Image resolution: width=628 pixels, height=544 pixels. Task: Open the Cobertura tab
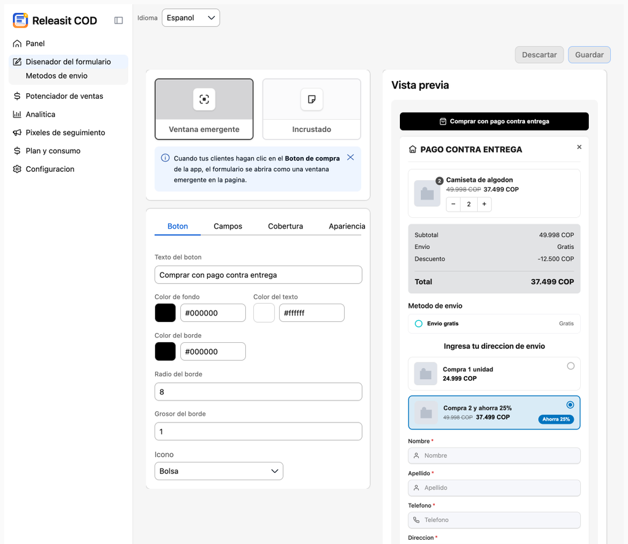[x=286, y=226]
